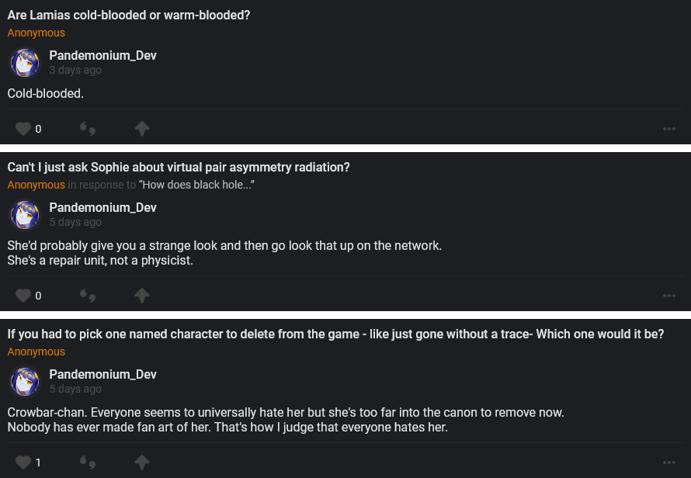Screen dimensions: 691x478
Task: Open more options for the Sophie answer
Action: click(669, 296)
